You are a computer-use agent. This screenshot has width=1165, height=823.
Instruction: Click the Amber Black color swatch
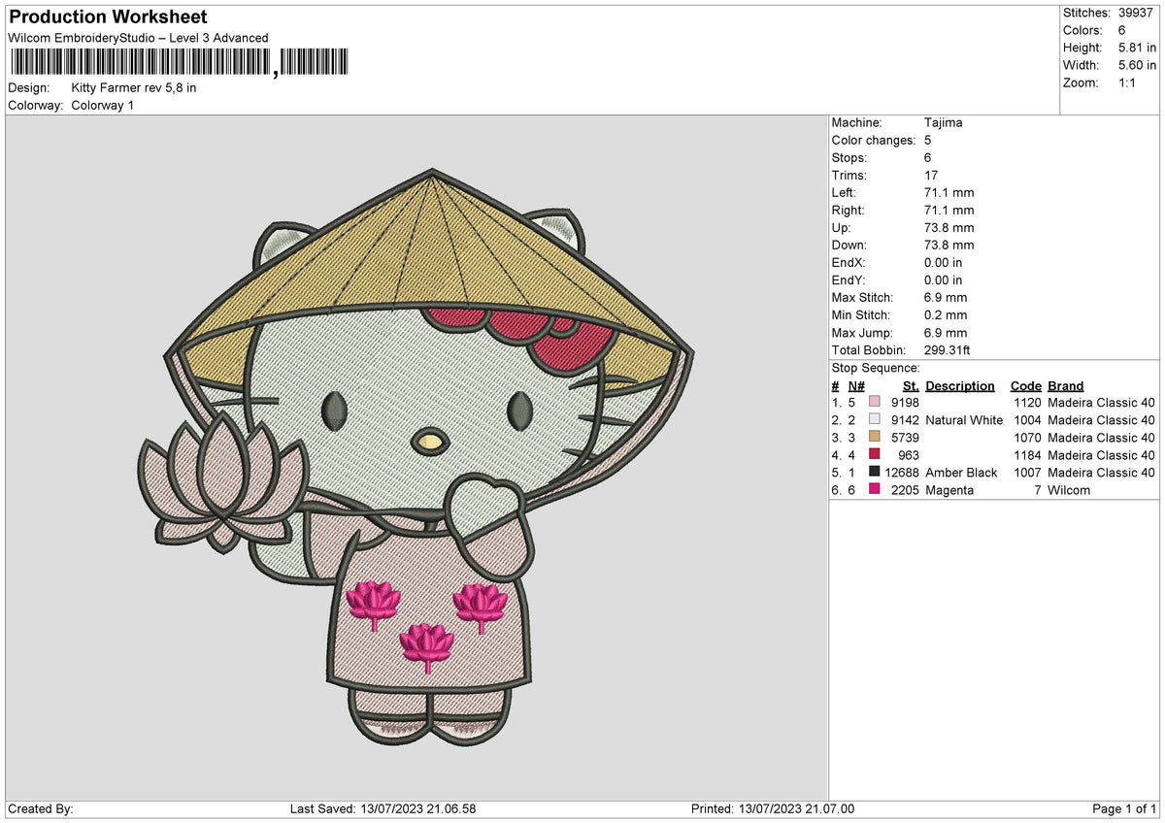(875, 473)
